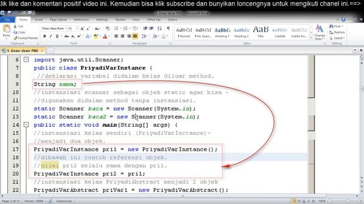
Task: Click the Text Effects icon
Action: (x=88, y=36)
